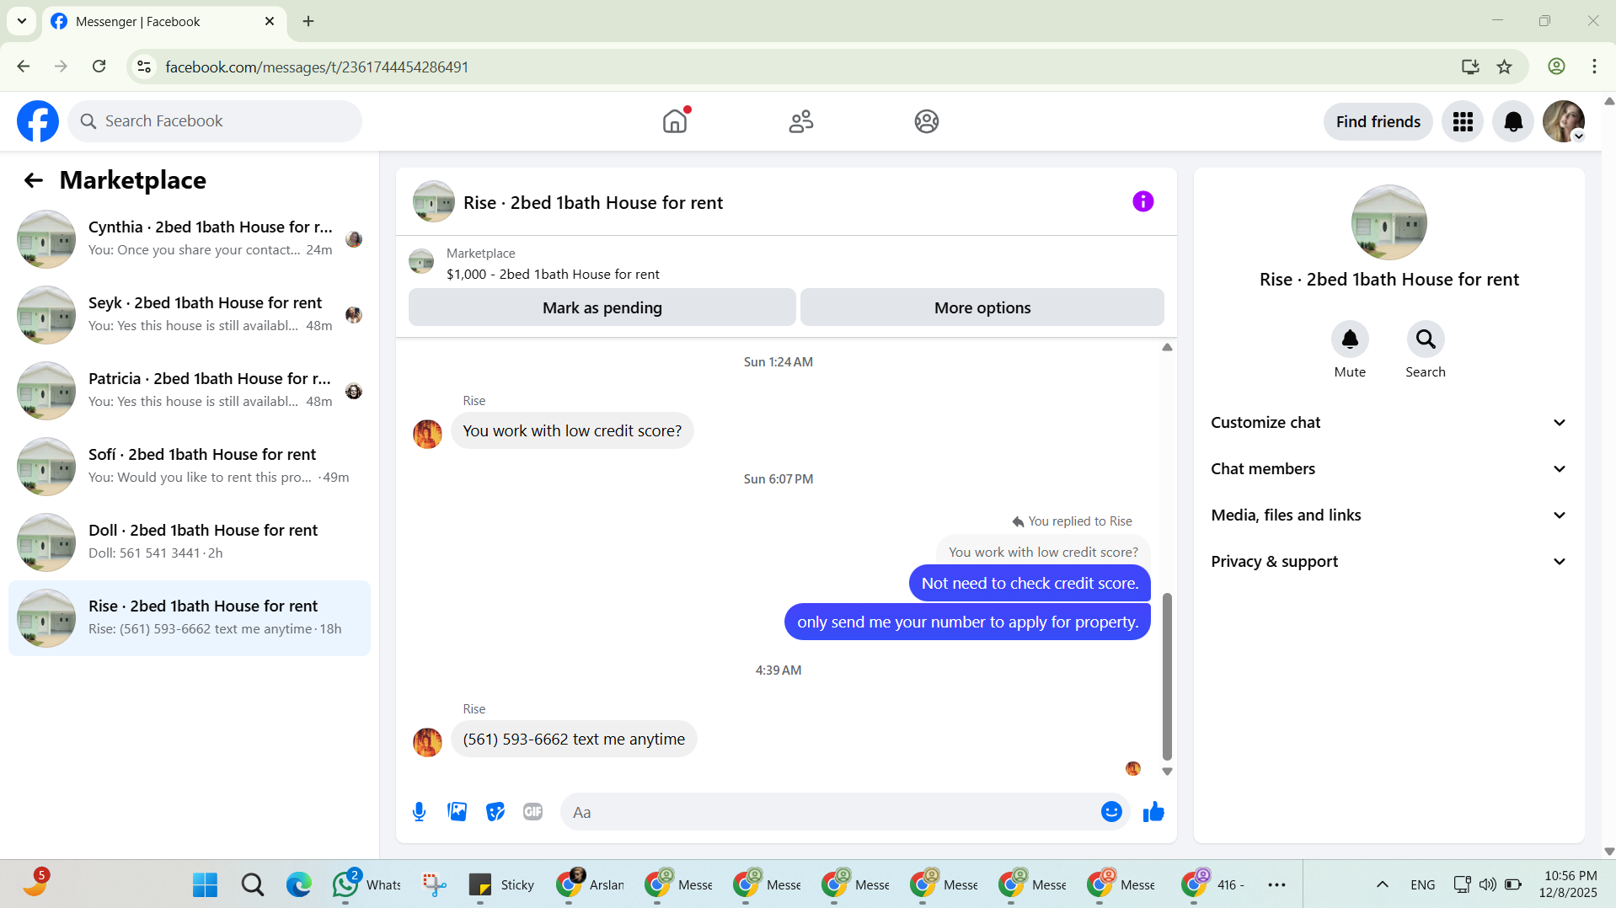Open the emoji picker in composer

point(1111,812)
